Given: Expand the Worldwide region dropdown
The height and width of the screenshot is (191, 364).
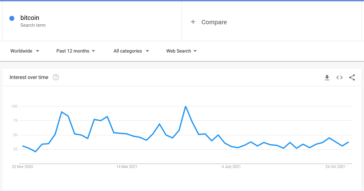Looking at the screenshot, I should coord(25,51).
